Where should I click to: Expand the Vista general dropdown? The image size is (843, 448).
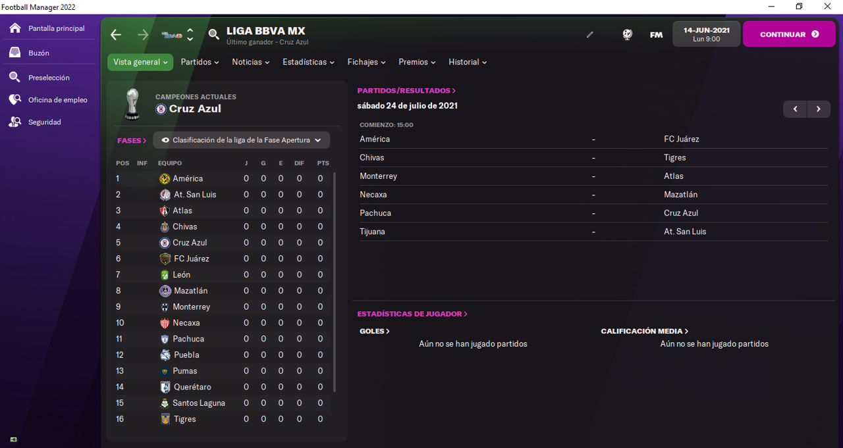[140, 62]
